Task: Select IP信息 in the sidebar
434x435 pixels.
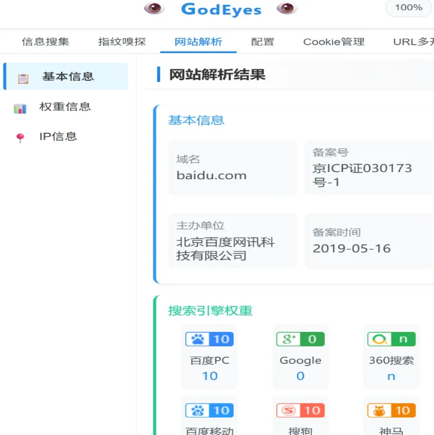Action: (59, 136)
